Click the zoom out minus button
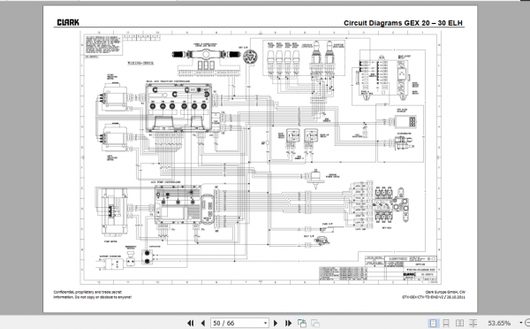530x329 pixels. [528, 323]
